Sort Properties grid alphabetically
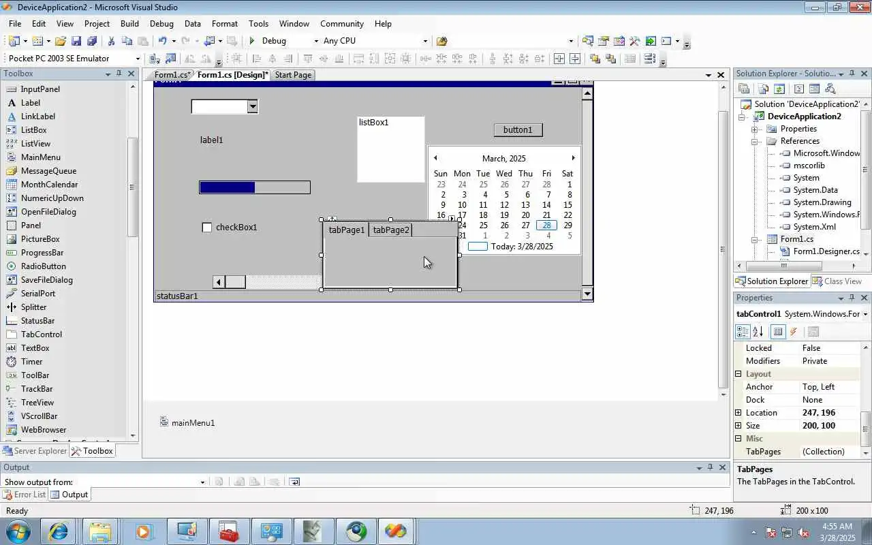Viewport: 872px width, 545px height. tap(758, 332)
